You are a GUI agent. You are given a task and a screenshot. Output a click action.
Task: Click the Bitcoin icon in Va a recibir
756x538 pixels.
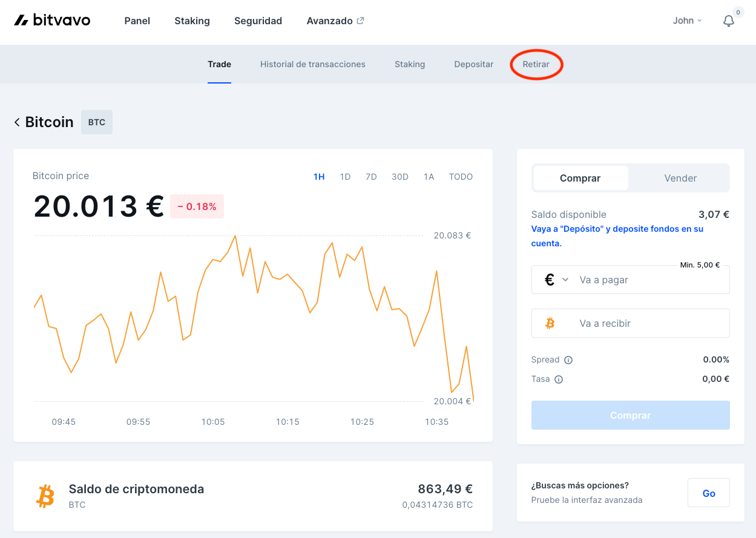click(x=550, y=324)
